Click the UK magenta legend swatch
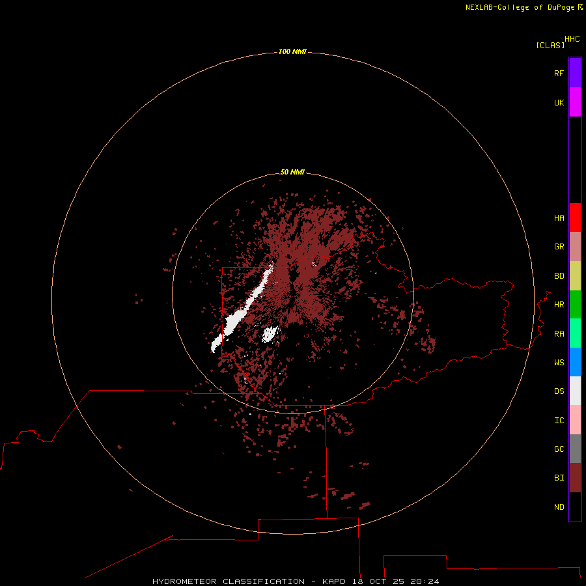586x586 pixels. (x=575, y=102)
